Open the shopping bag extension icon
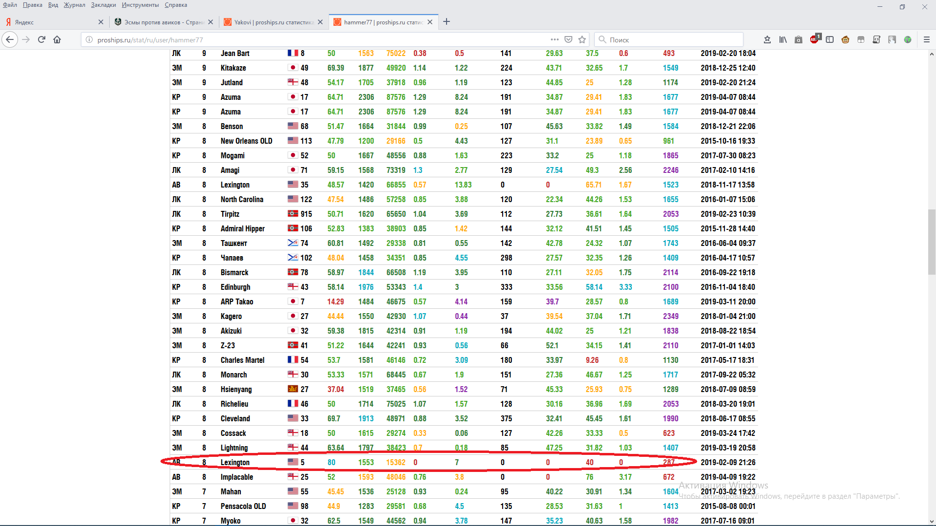936x526 pixels. [799, 39]
